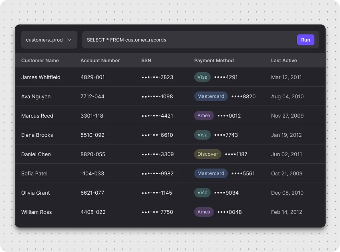This screenshot has width=340, height=252.
Task: Click masked card number ending 0012
Action: tap(229, 116)
